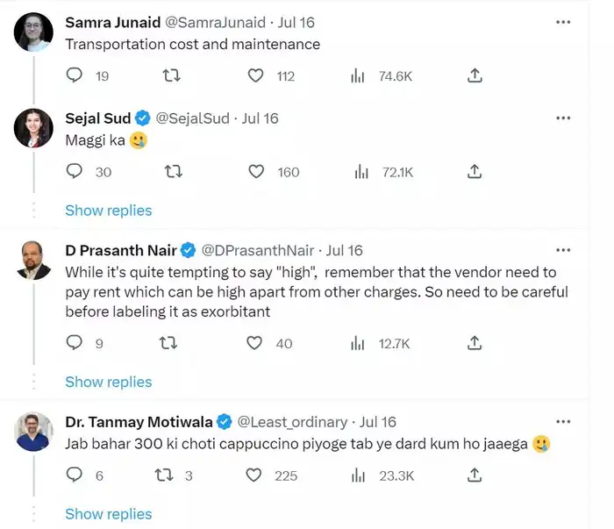Like Sejal Sud's Maggi ka tweet

coord(256,171)
